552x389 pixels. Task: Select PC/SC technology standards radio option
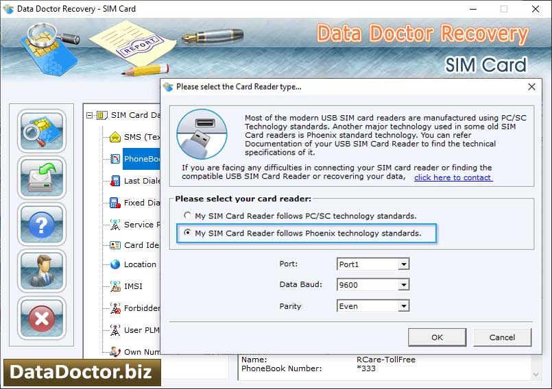point(187,216)
